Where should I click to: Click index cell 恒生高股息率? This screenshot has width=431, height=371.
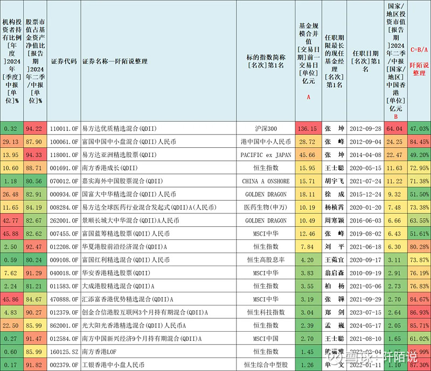(266, 260)
